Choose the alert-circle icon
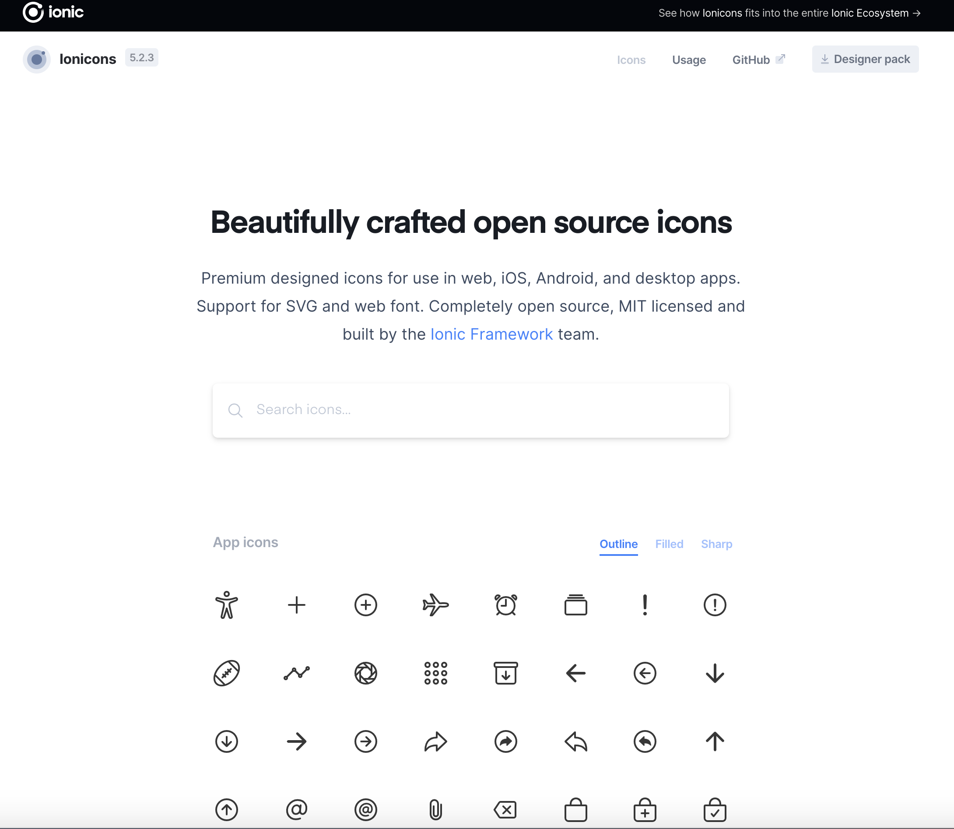Screen dimensions: 954x829 [x=715, y=604]
